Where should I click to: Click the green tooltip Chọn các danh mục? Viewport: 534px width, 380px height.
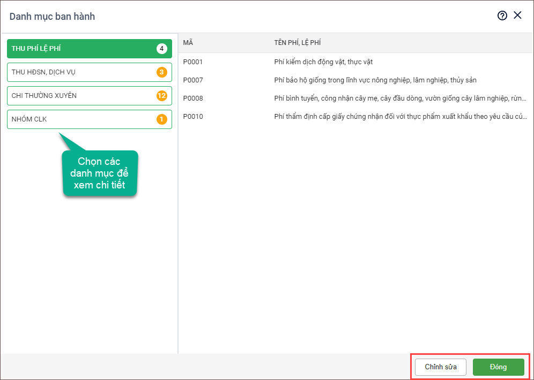100,173
